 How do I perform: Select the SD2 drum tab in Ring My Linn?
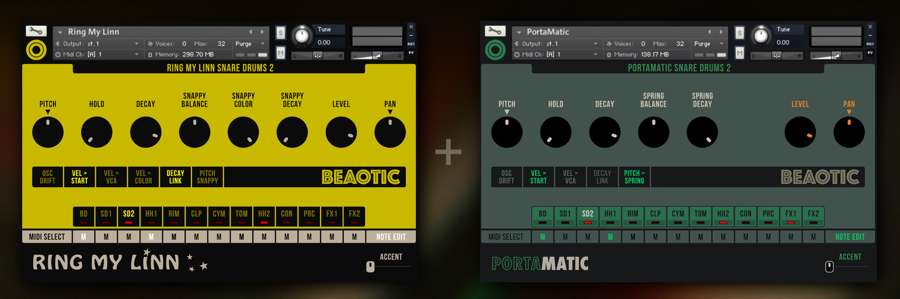tap(129, 216)
